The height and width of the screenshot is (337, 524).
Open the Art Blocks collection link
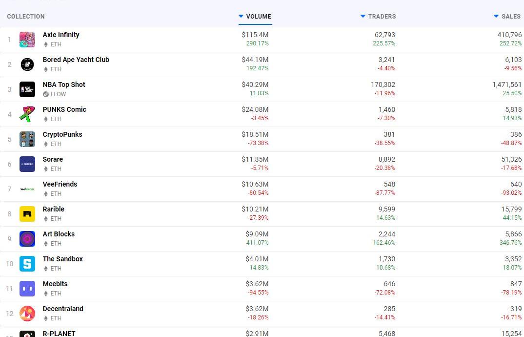(x=59, y=234)
